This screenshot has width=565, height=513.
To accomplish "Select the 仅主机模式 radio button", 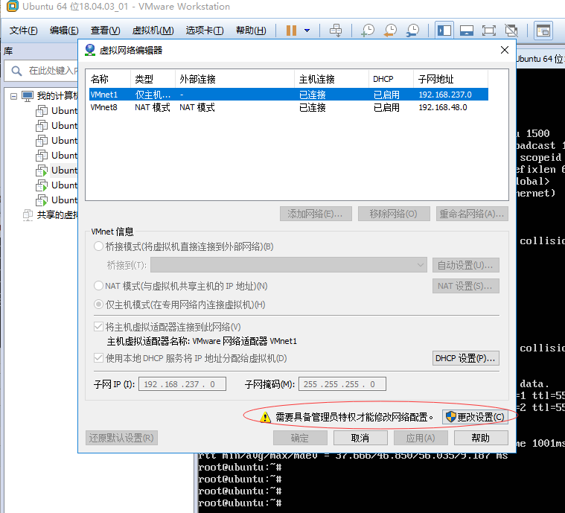I will pyautogui.click(x=98, y=305).
